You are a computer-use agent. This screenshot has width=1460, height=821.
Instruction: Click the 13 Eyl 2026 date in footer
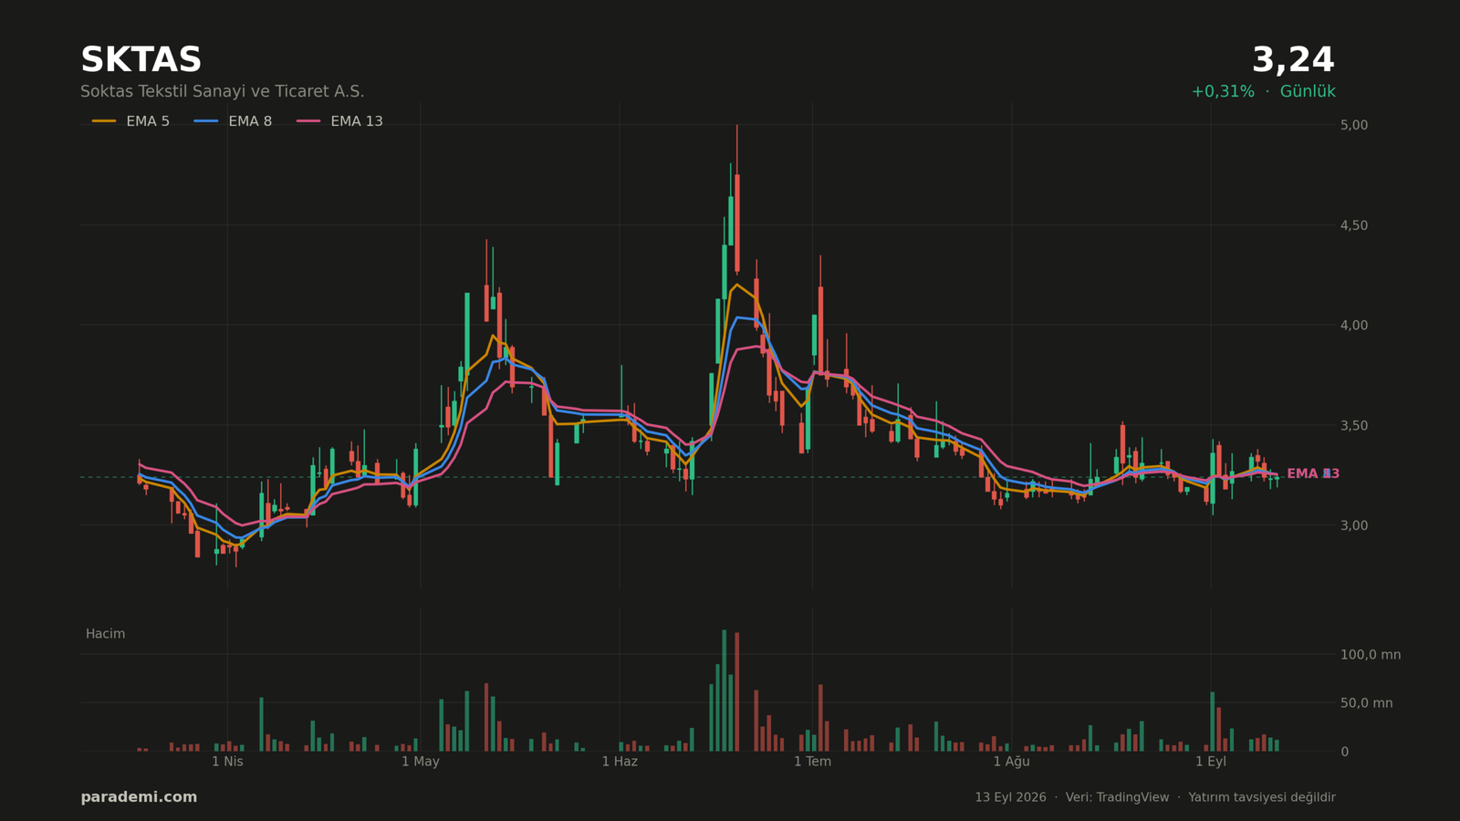[x=1010, y=797]
